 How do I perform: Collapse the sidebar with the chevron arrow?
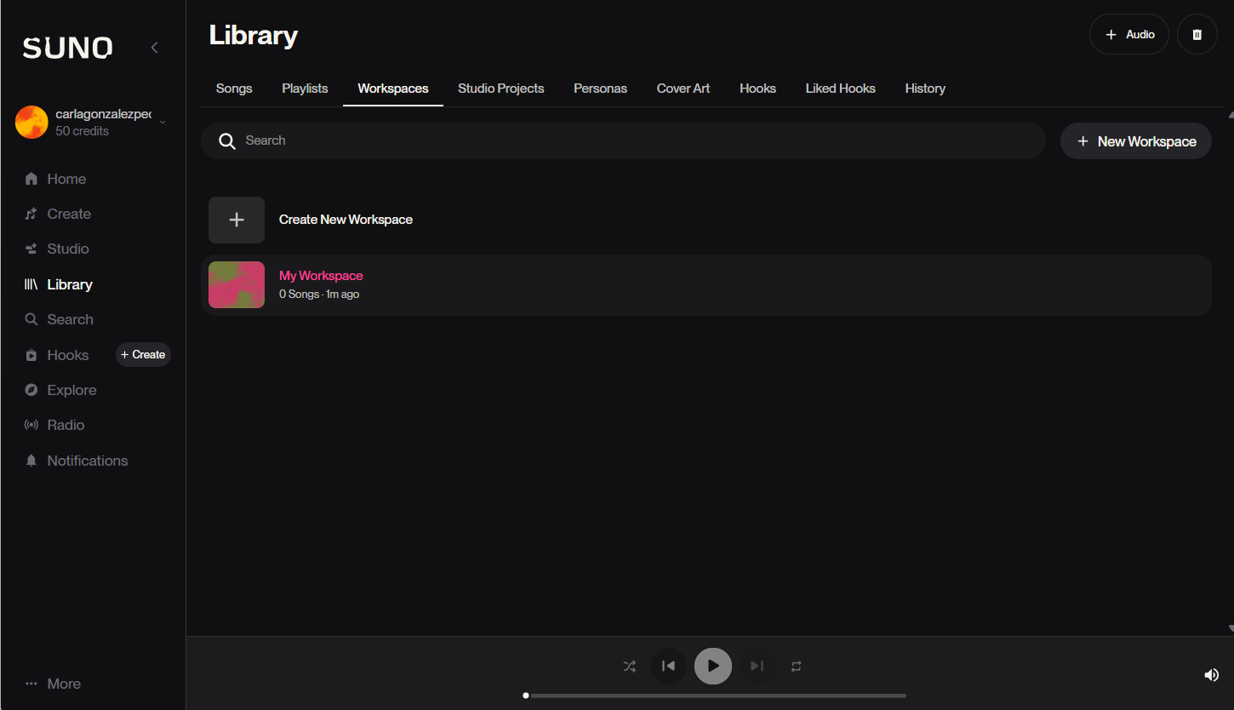click(154, 48)
